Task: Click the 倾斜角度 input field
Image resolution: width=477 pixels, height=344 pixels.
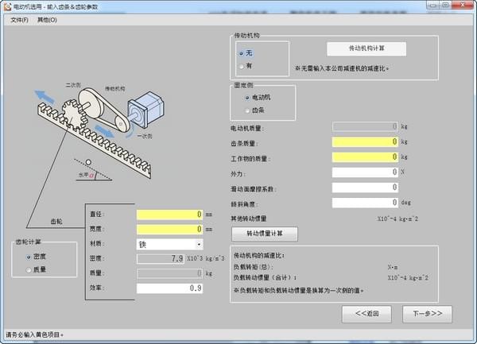Action: (x=365, y=203)
